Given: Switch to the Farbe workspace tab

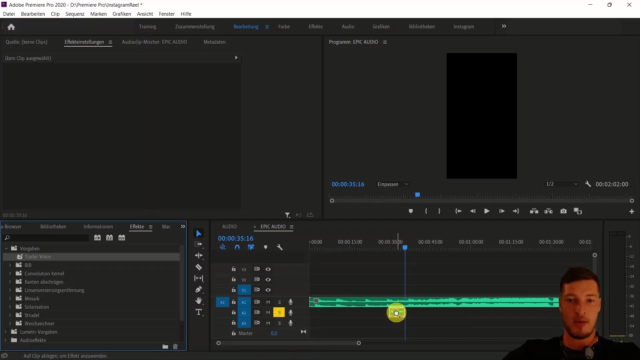Looking at the screenshot, I should 284,26.
